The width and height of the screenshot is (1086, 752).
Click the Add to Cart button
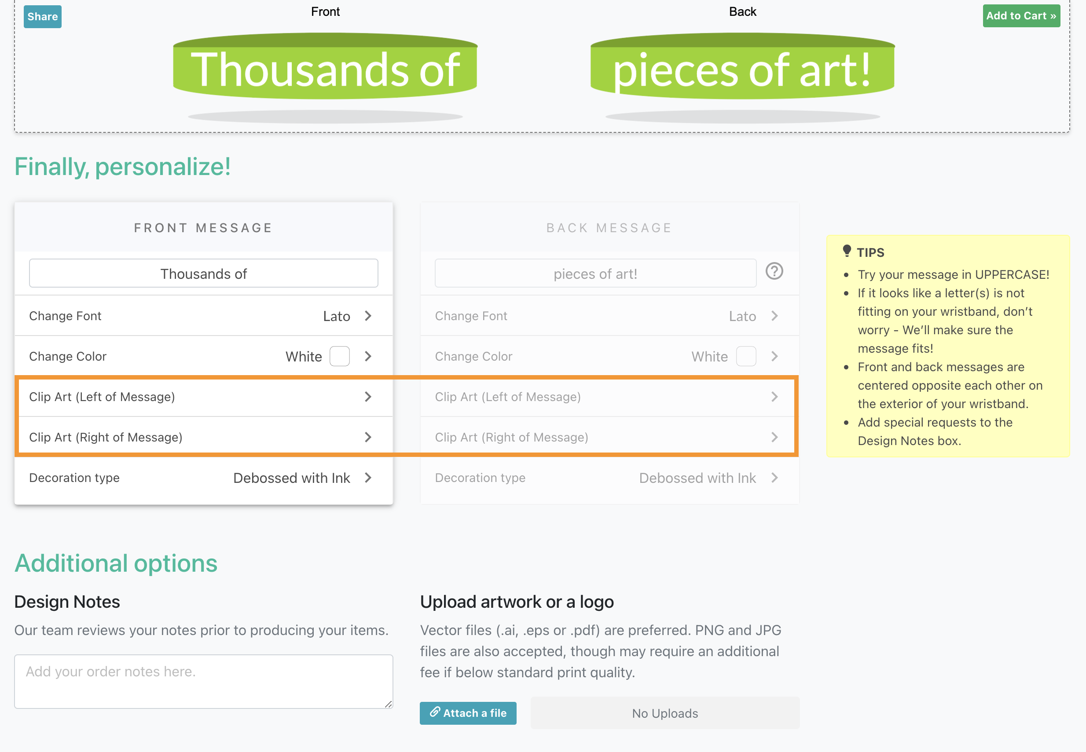tap(1021, 16)
